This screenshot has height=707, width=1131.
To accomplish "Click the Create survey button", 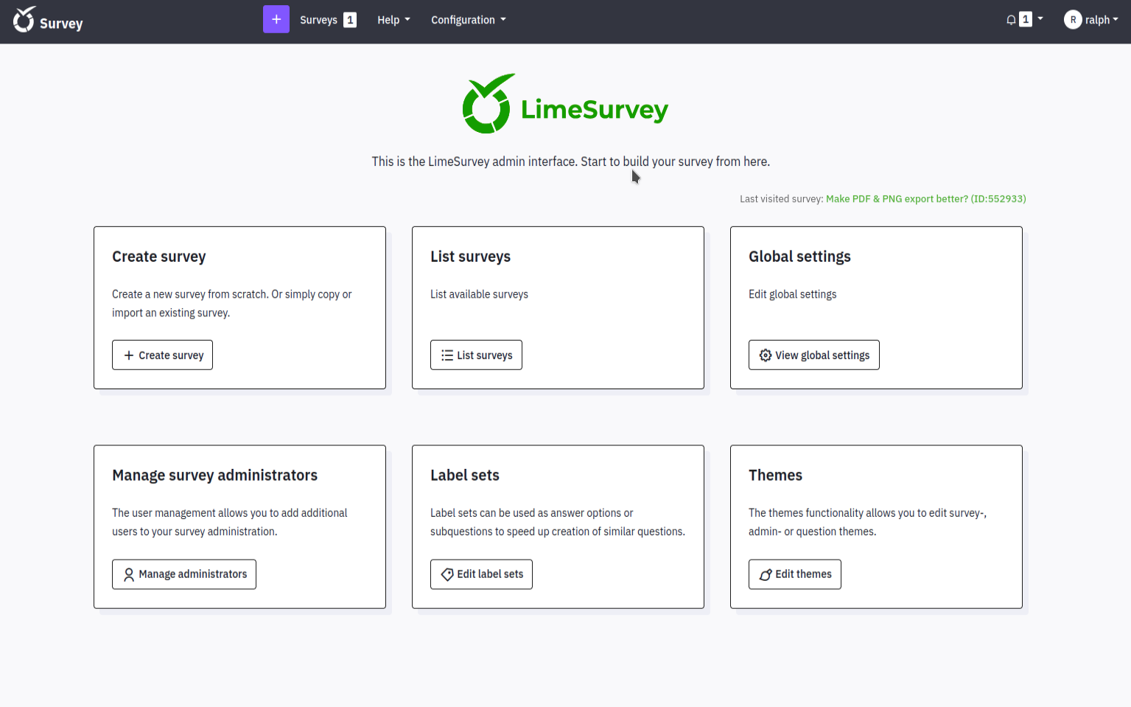I will [x=162, y=355].
